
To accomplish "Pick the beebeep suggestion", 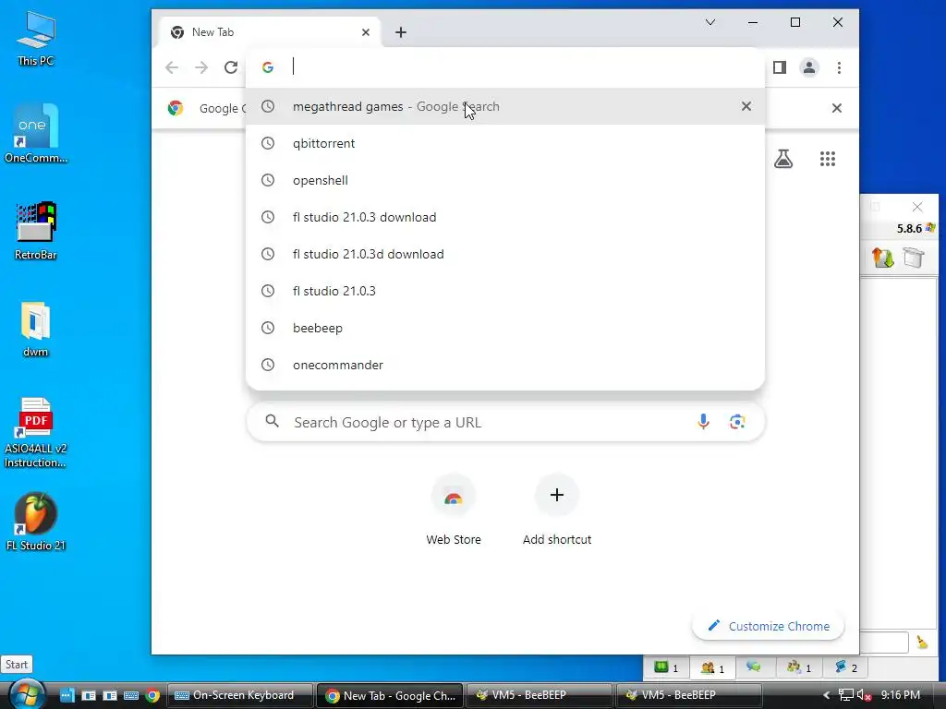I will pyautogui.click(x=505, y=328).
